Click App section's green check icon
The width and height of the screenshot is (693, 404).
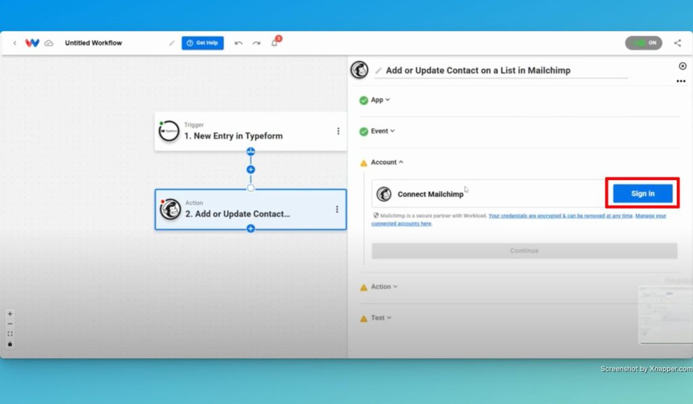pos(363,100)
